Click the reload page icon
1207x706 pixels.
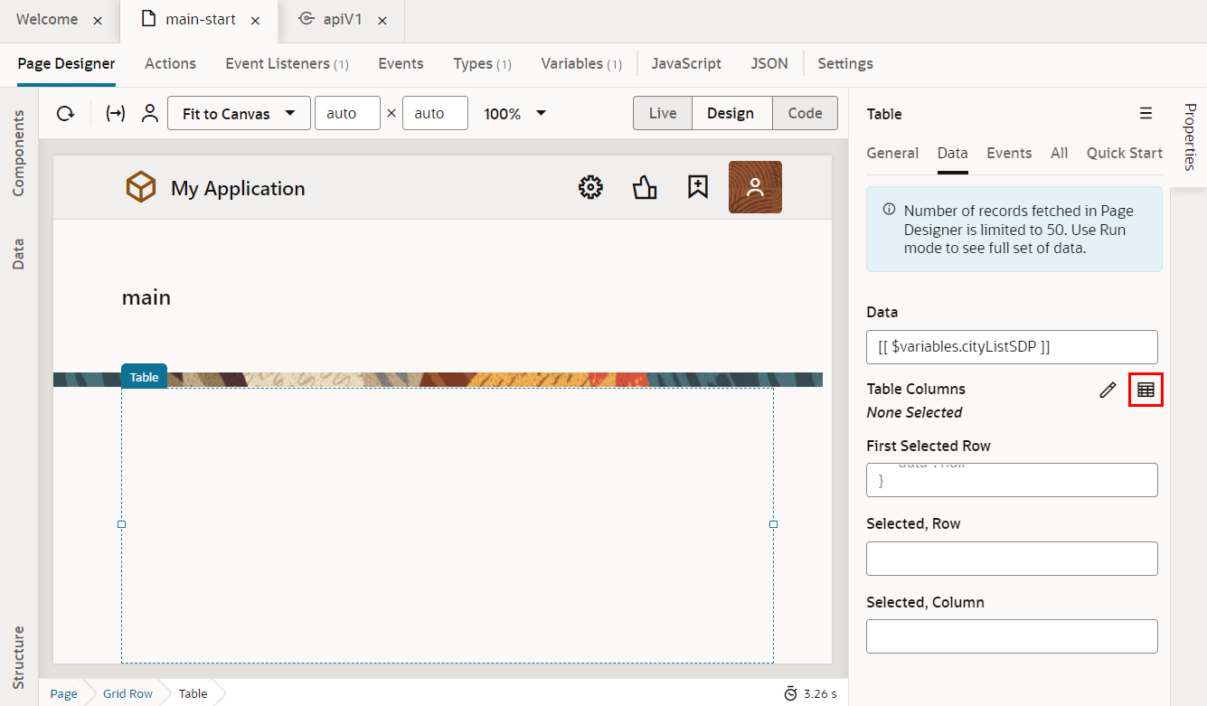[65, 114]
